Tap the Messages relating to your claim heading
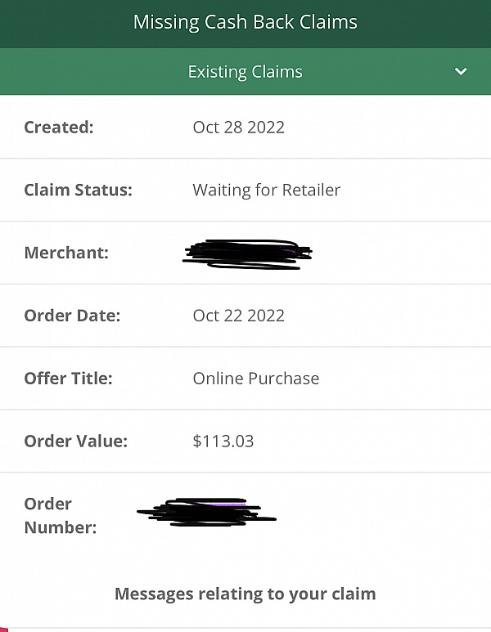 pyautogui.click(x=245, y=594)
